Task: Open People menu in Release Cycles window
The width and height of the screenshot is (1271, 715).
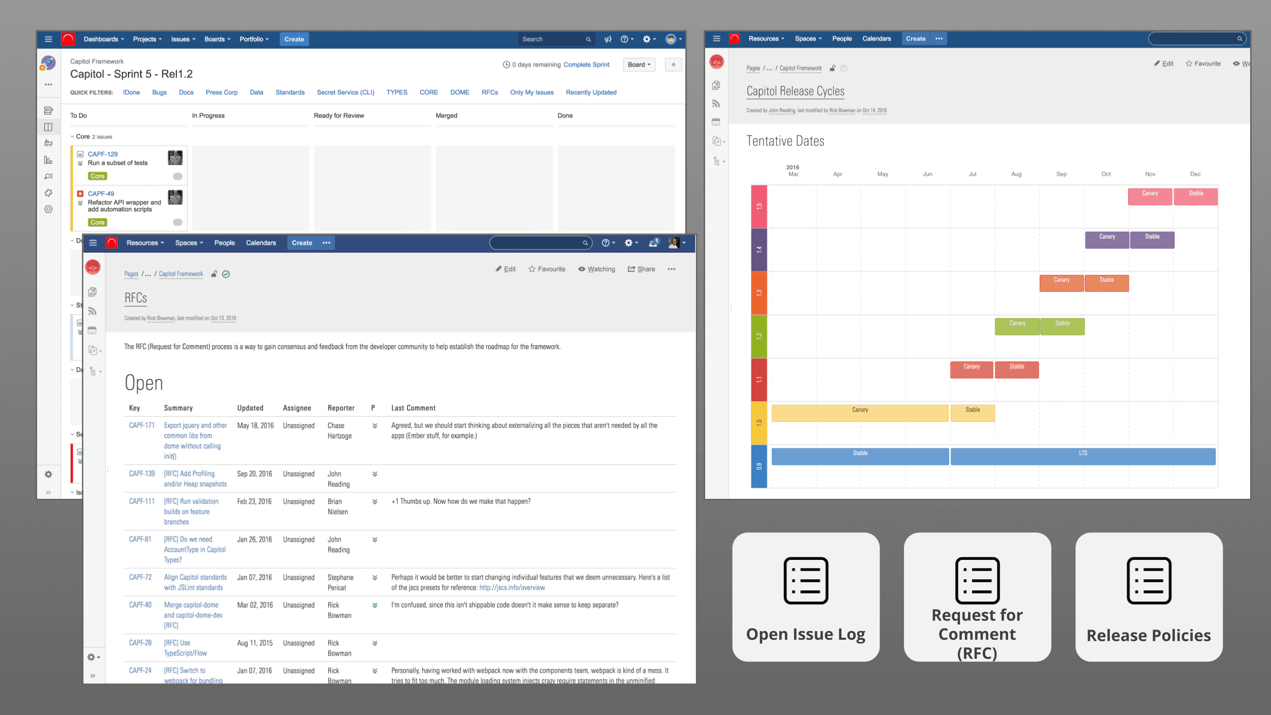Action: (x=842, y=39)
